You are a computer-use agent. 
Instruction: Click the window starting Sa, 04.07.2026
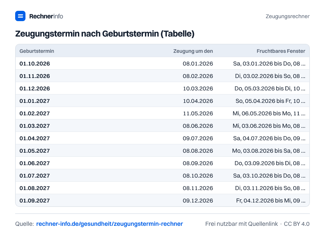269,138
